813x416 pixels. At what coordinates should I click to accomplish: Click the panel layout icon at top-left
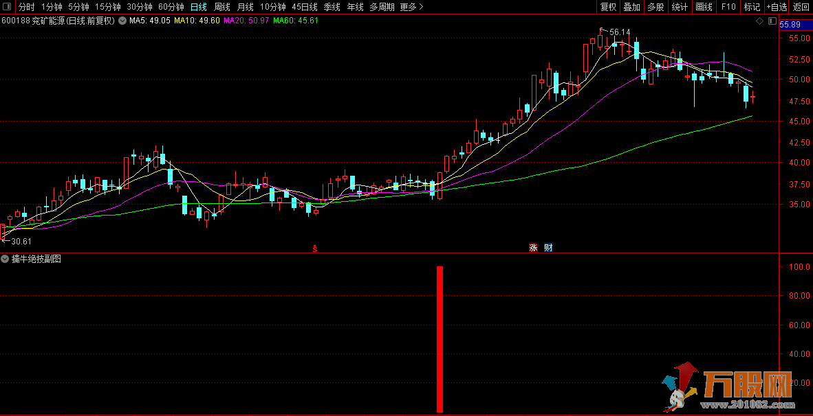[x=6, y=7]
